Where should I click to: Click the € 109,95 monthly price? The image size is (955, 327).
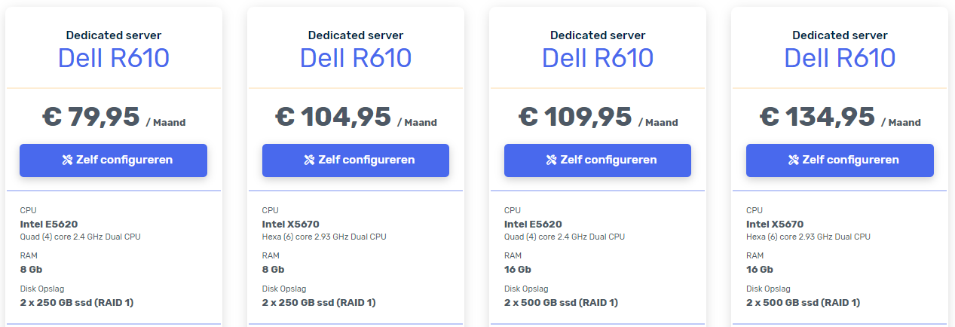pos(575,117)
